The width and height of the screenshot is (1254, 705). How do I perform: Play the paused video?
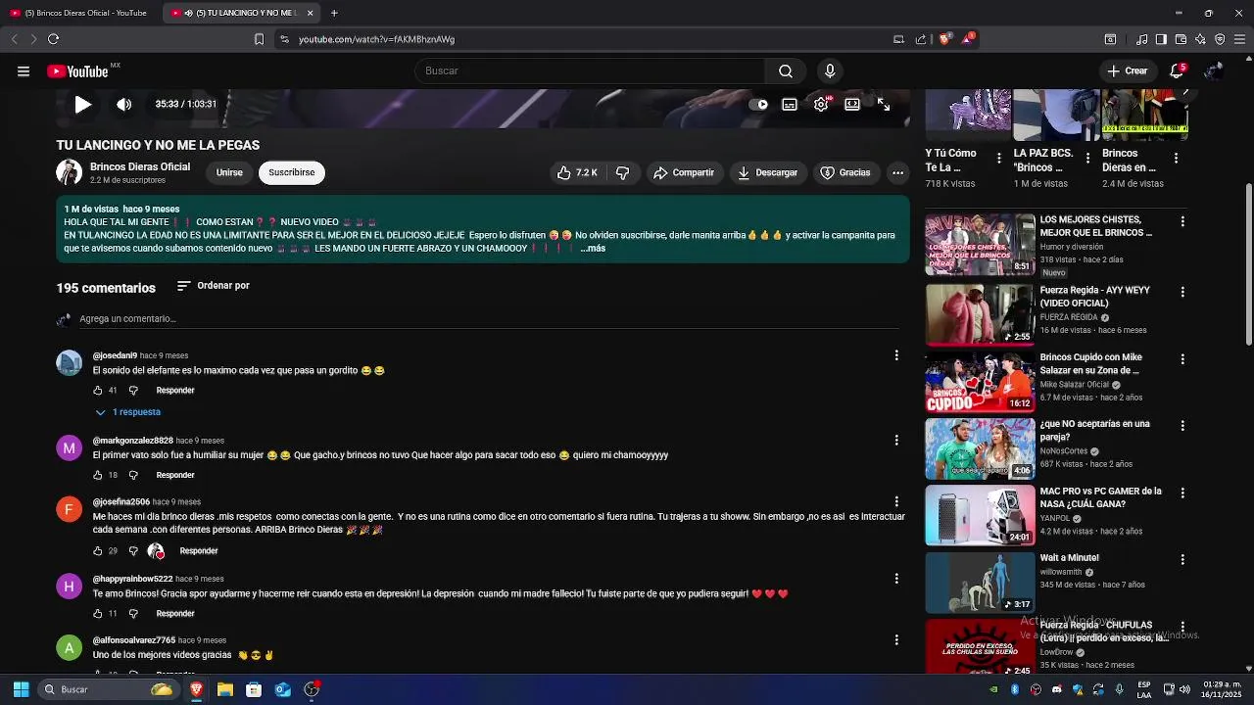click(82, 104)
